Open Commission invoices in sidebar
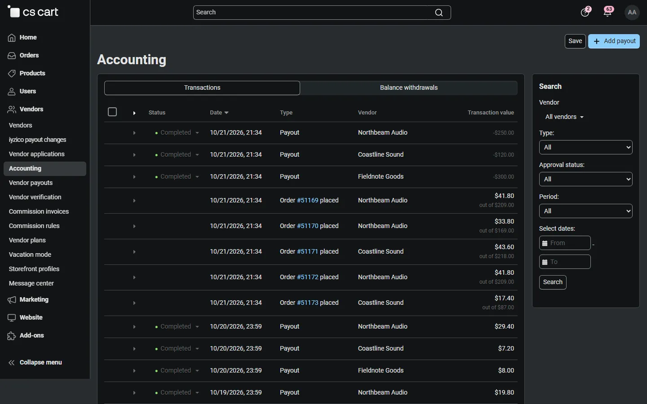Viewport: 647px width, 404px height. tap(39, 212)
